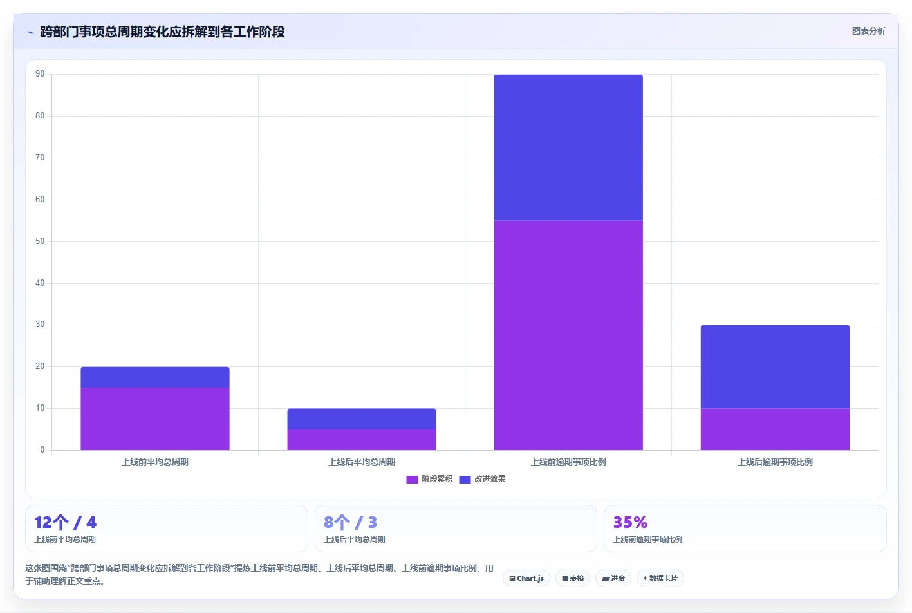Click the blue segment of the 上线后平均总周期 bar

tap(362, 419)
